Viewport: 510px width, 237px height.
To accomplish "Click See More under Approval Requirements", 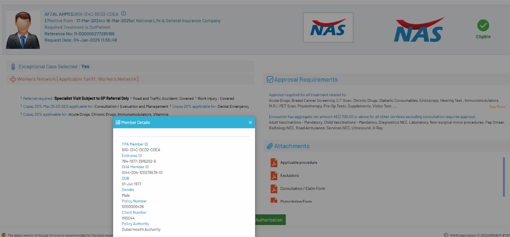I will tap(497, 107).
